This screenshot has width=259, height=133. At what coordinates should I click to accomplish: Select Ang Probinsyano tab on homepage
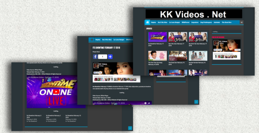click(x=206, y=22)
